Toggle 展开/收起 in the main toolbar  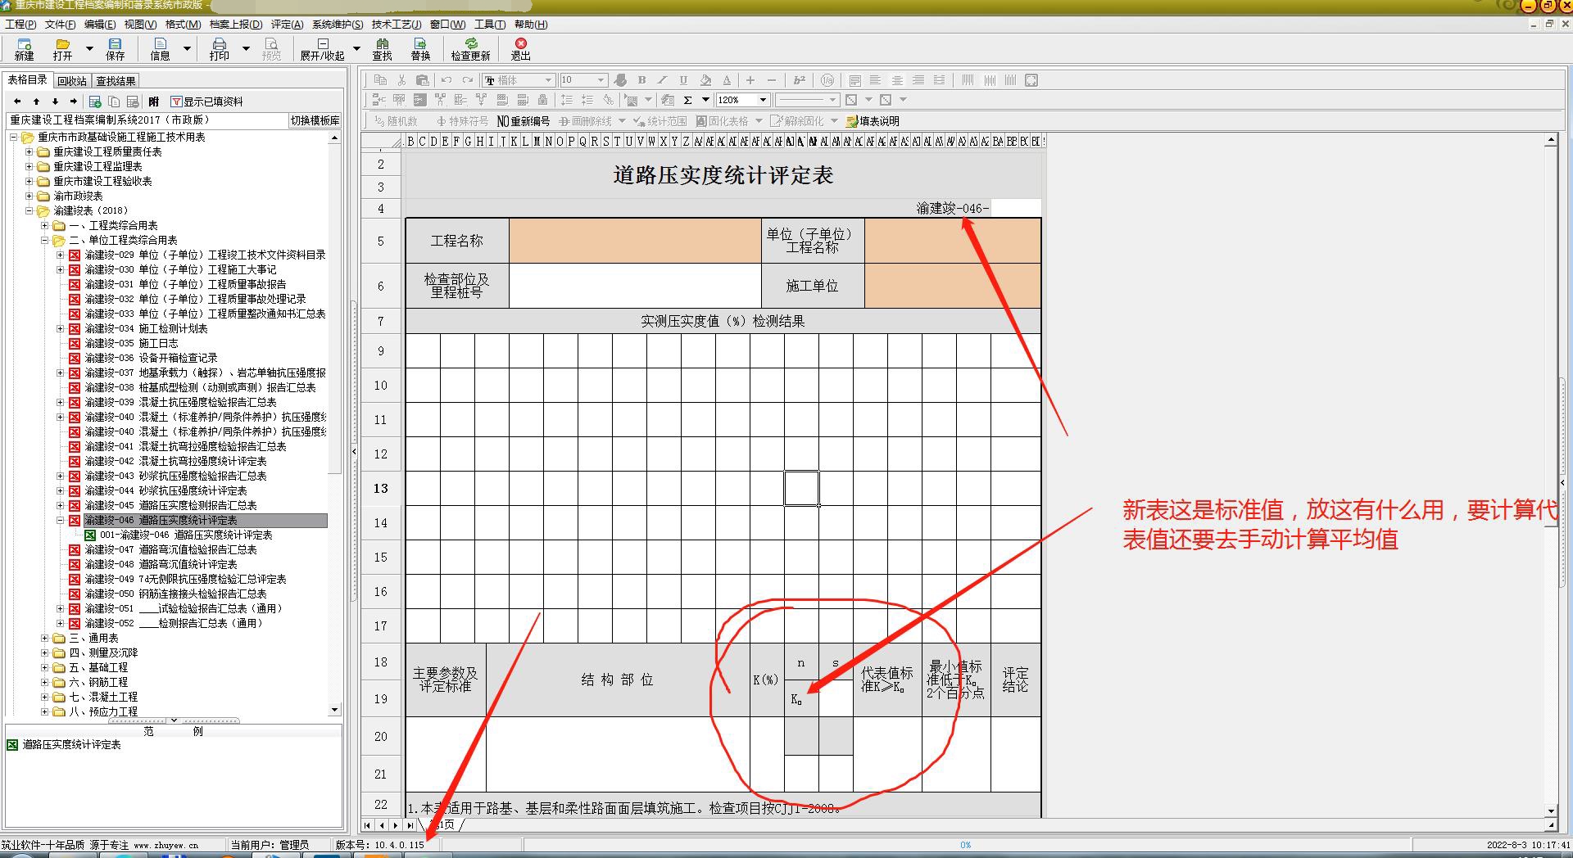tap(322, 49)
